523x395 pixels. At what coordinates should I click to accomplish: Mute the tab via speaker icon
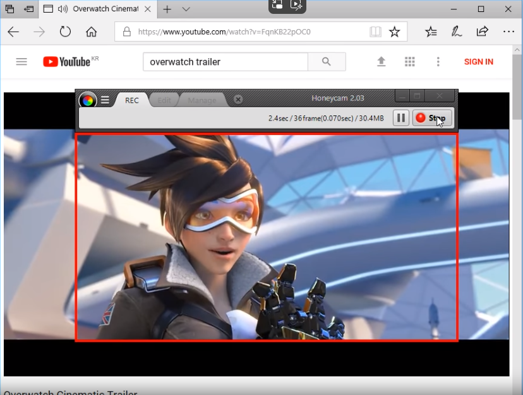pyautogui.click(x=63, y=9)
